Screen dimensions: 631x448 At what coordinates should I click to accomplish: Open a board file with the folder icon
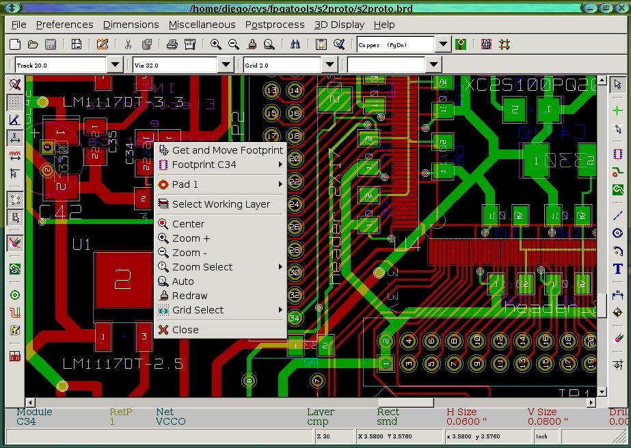[x=33, y=44]
